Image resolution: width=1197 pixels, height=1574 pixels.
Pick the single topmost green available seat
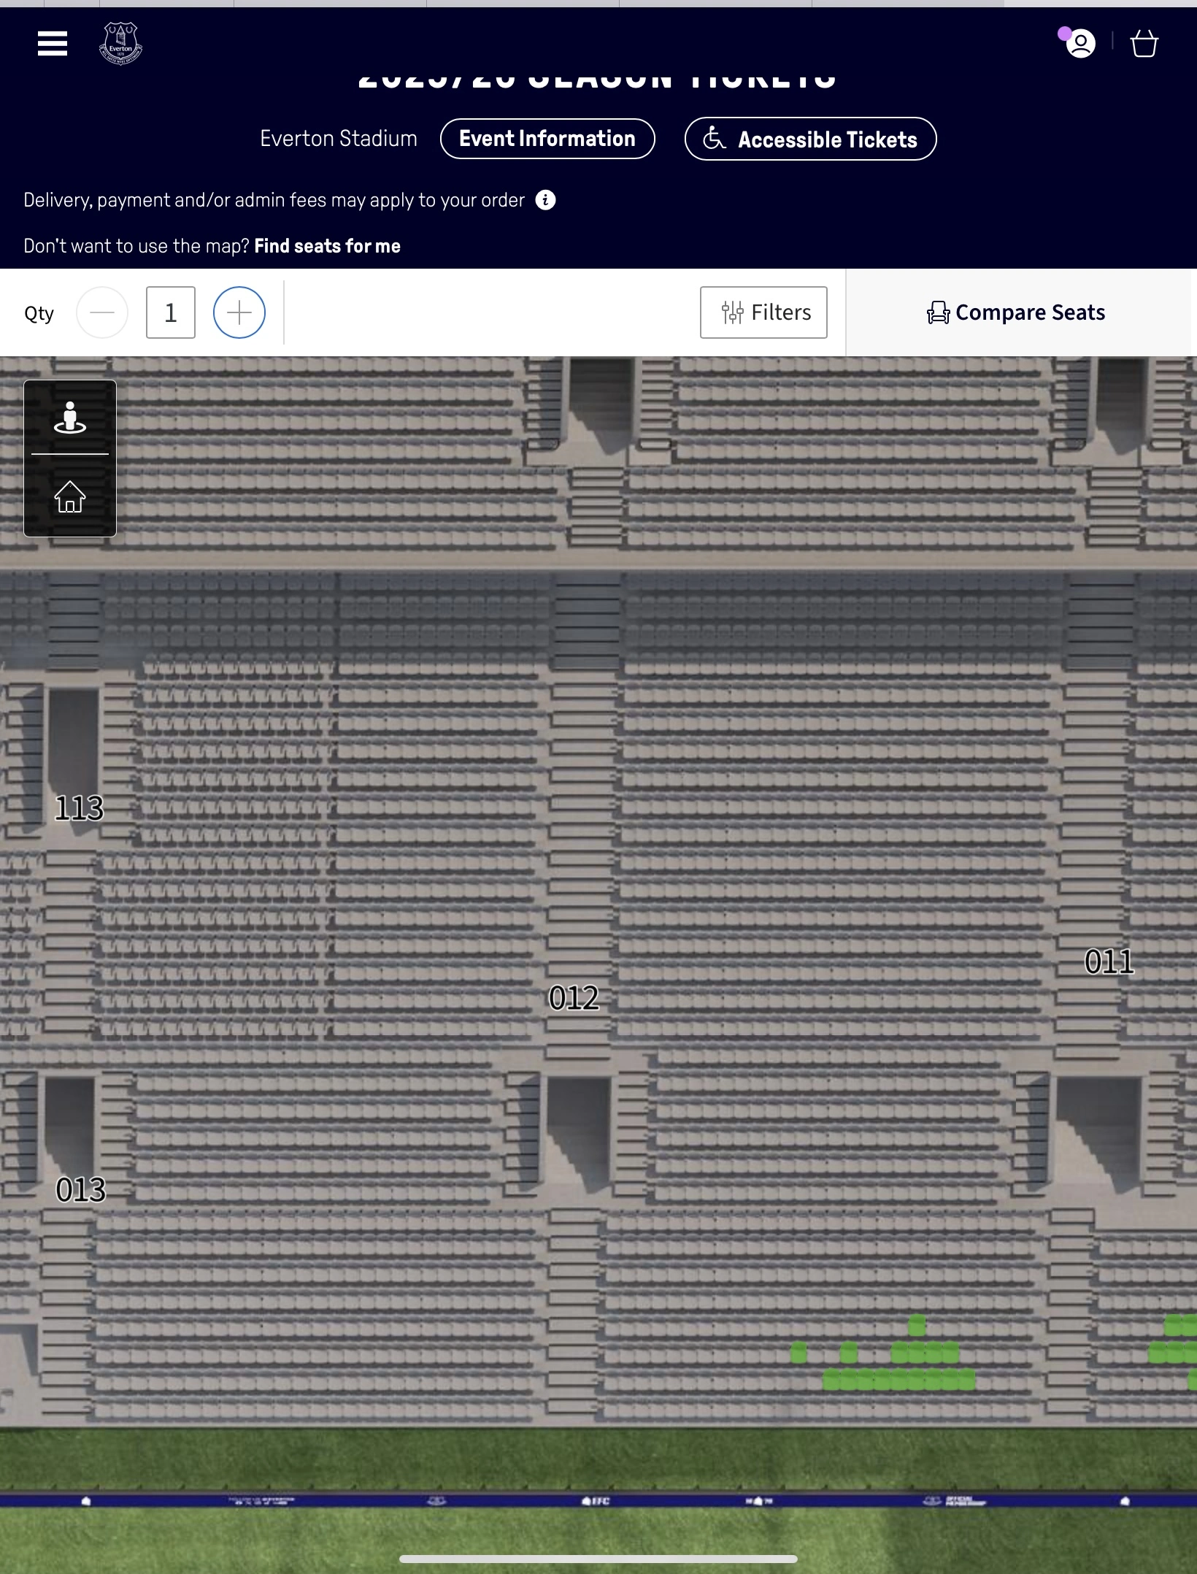pos(917,1324)
